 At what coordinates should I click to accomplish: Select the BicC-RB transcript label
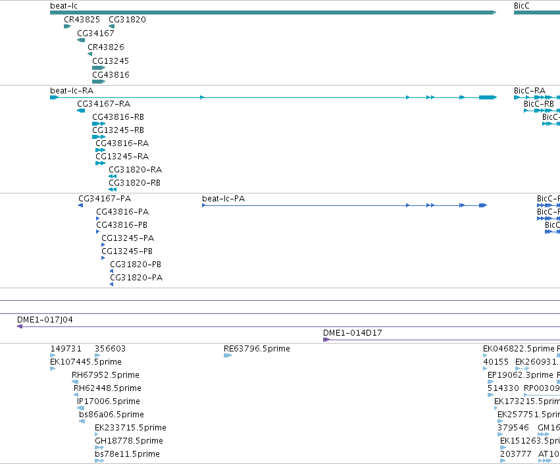[539, 104]
